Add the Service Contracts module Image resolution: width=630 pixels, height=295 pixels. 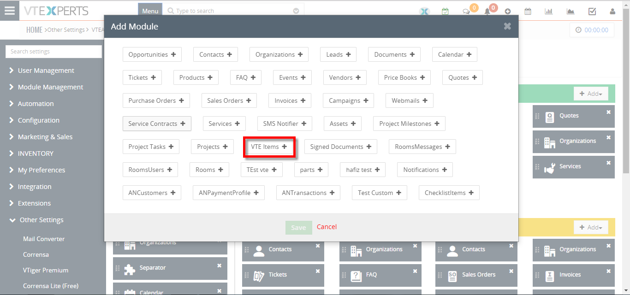click(157, 124)
